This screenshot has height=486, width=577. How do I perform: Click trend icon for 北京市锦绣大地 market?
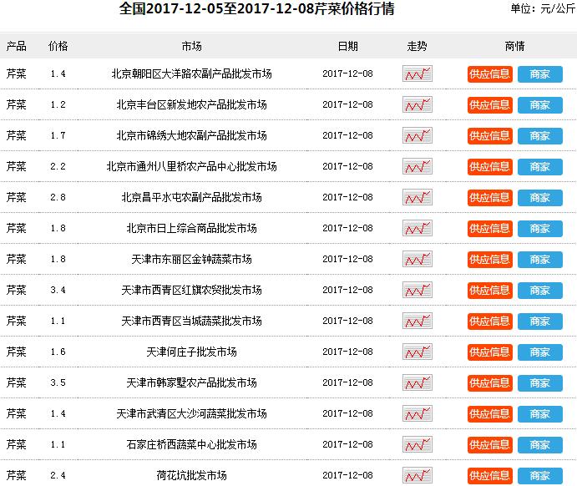click(x=417, y=136)
